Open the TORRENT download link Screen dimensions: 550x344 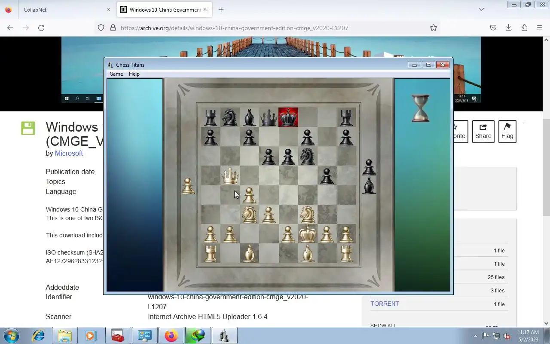click(x=385, y=304)
